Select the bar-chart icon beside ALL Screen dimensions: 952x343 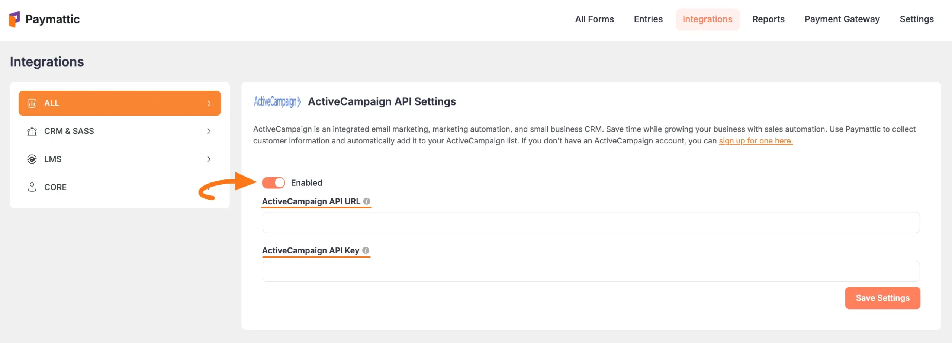click(x=33, y=103)
